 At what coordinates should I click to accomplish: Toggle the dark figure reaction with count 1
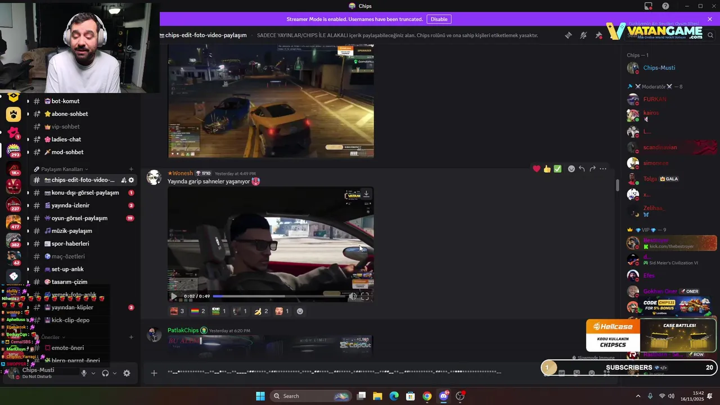pyautogui.click(x=240, y=311)
